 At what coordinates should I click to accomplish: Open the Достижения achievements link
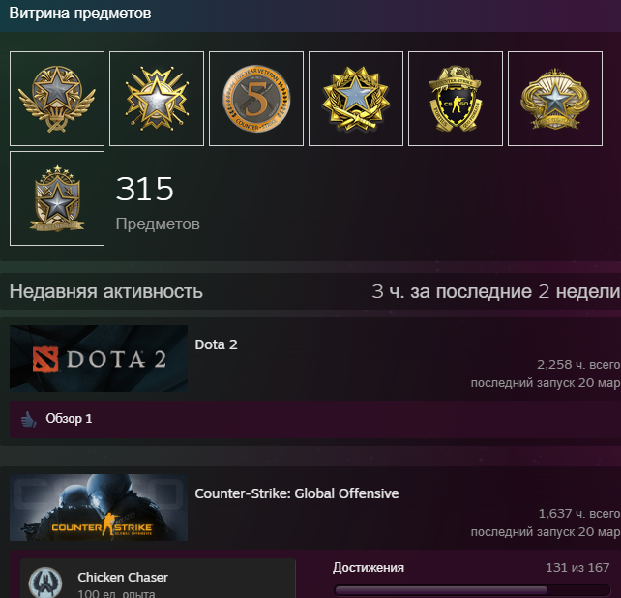(x=369, y=567)
